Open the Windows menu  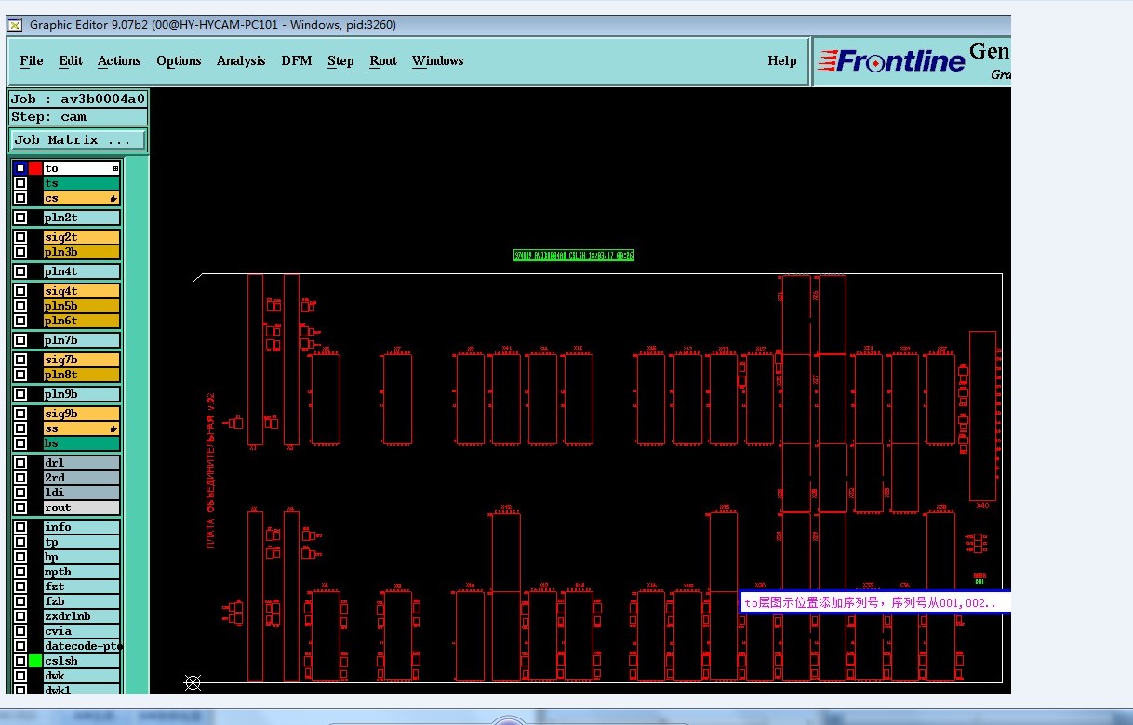pos(437,61)
